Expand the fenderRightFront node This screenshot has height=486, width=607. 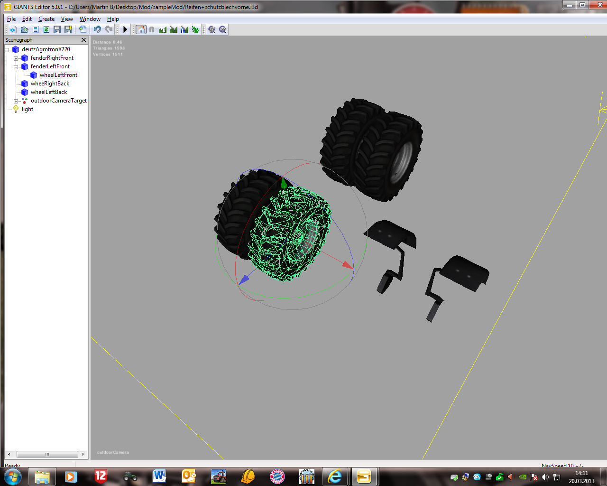(x=16, y=58)
